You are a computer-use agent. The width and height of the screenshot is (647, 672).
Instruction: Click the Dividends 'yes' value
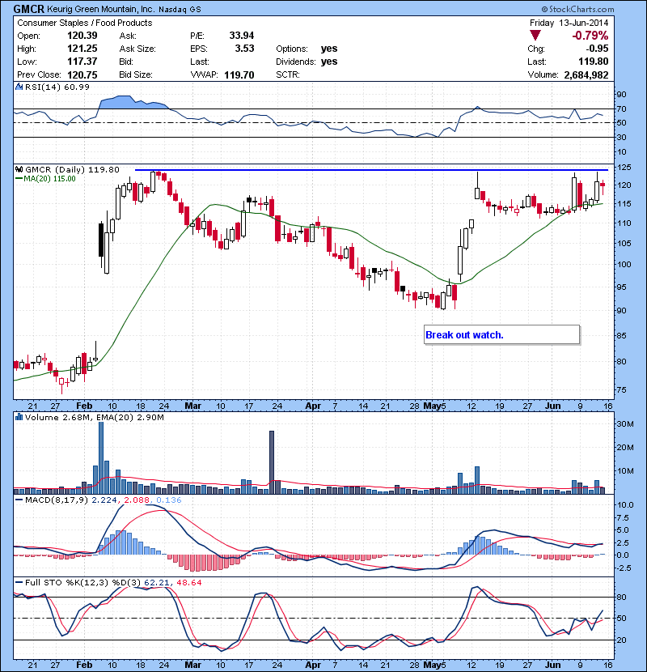329,62
